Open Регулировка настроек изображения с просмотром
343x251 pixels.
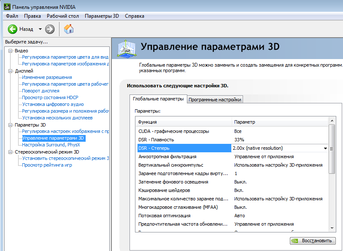coord(65,131)
